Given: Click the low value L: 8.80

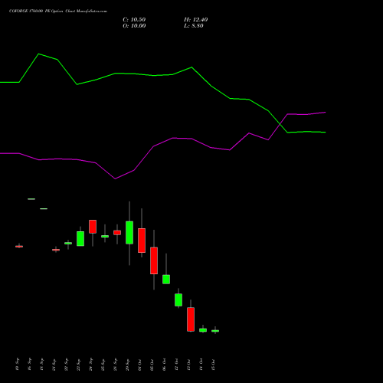Looking at the screenshot, I should 194,26.
